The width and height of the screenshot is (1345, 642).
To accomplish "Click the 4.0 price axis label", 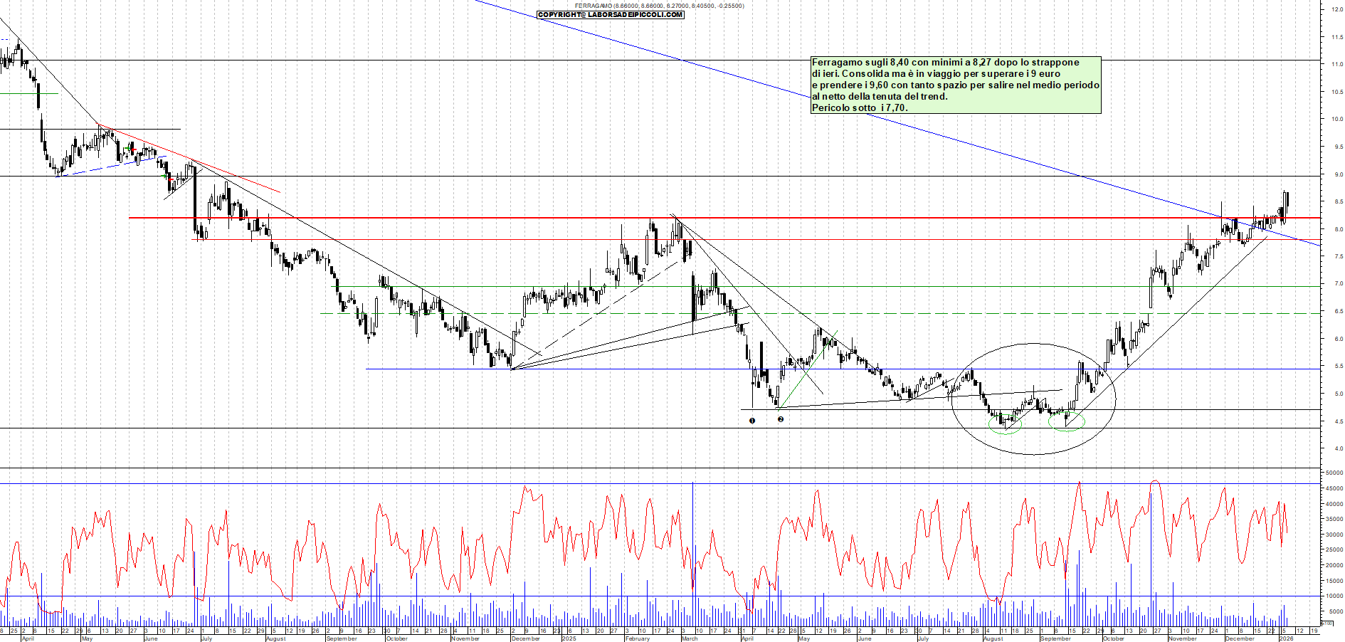I will (1339, 448).
